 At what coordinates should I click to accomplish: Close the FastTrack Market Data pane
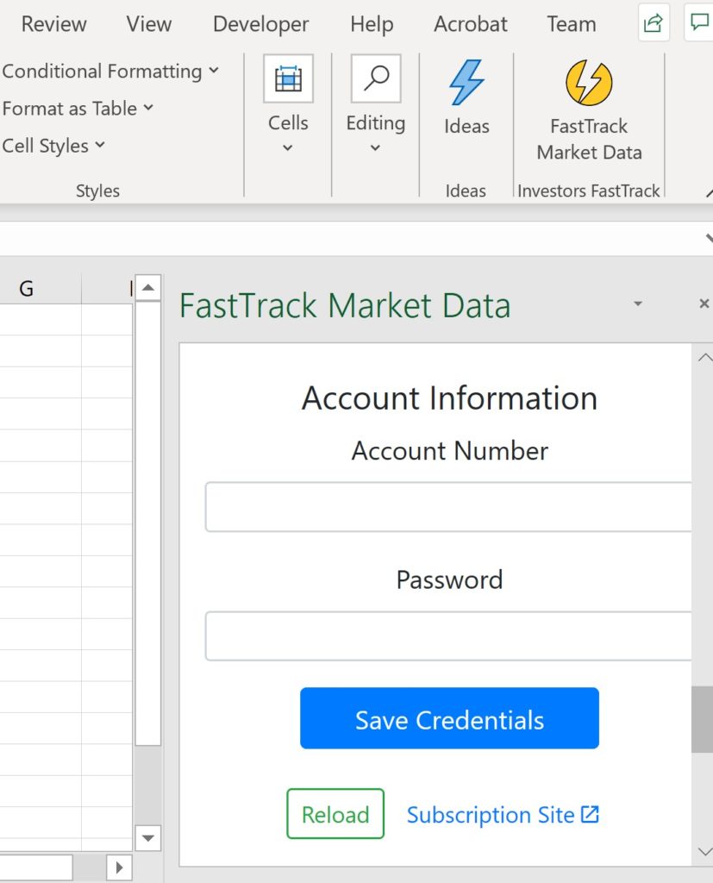point(704,304)
